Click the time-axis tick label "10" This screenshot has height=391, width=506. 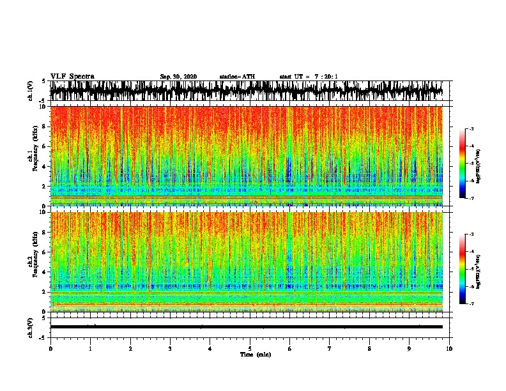tap(449, 349)
